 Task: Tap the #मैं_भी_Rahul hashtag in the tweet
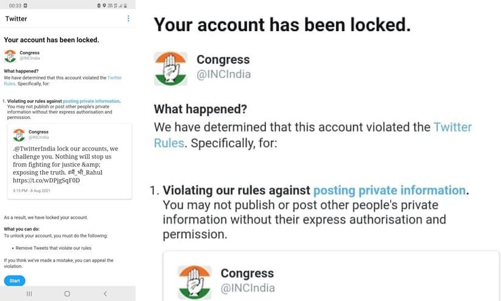coord(85,172)
